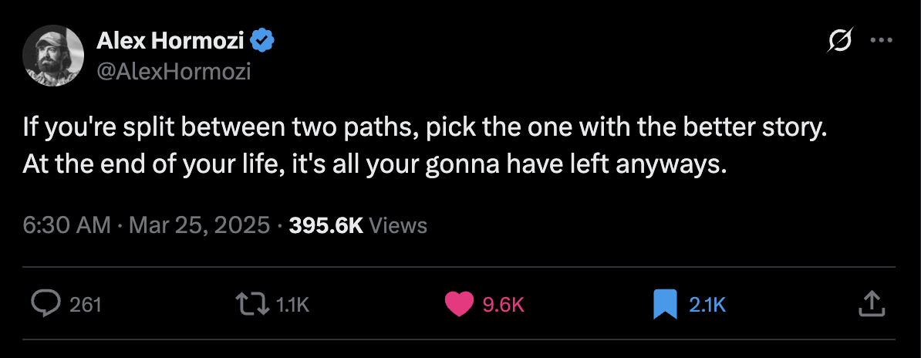Unlike the tweet via pink heart
The height and width of the screenshot is (358, 921).
click(x=459, y=304)
